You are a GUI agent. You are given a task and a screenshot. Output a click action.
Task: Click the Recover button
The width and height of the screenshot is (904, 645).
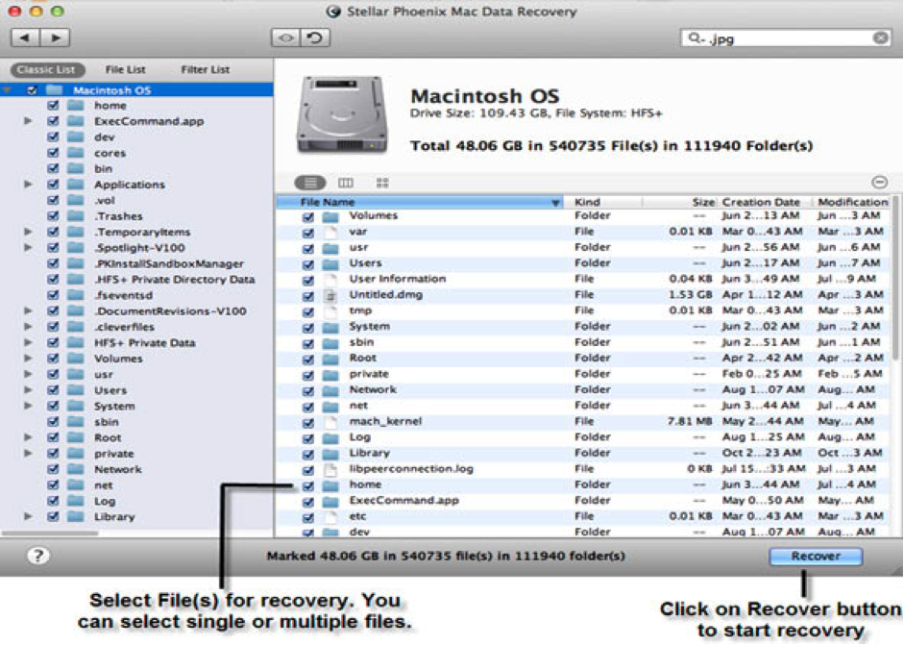pos(816,557)
